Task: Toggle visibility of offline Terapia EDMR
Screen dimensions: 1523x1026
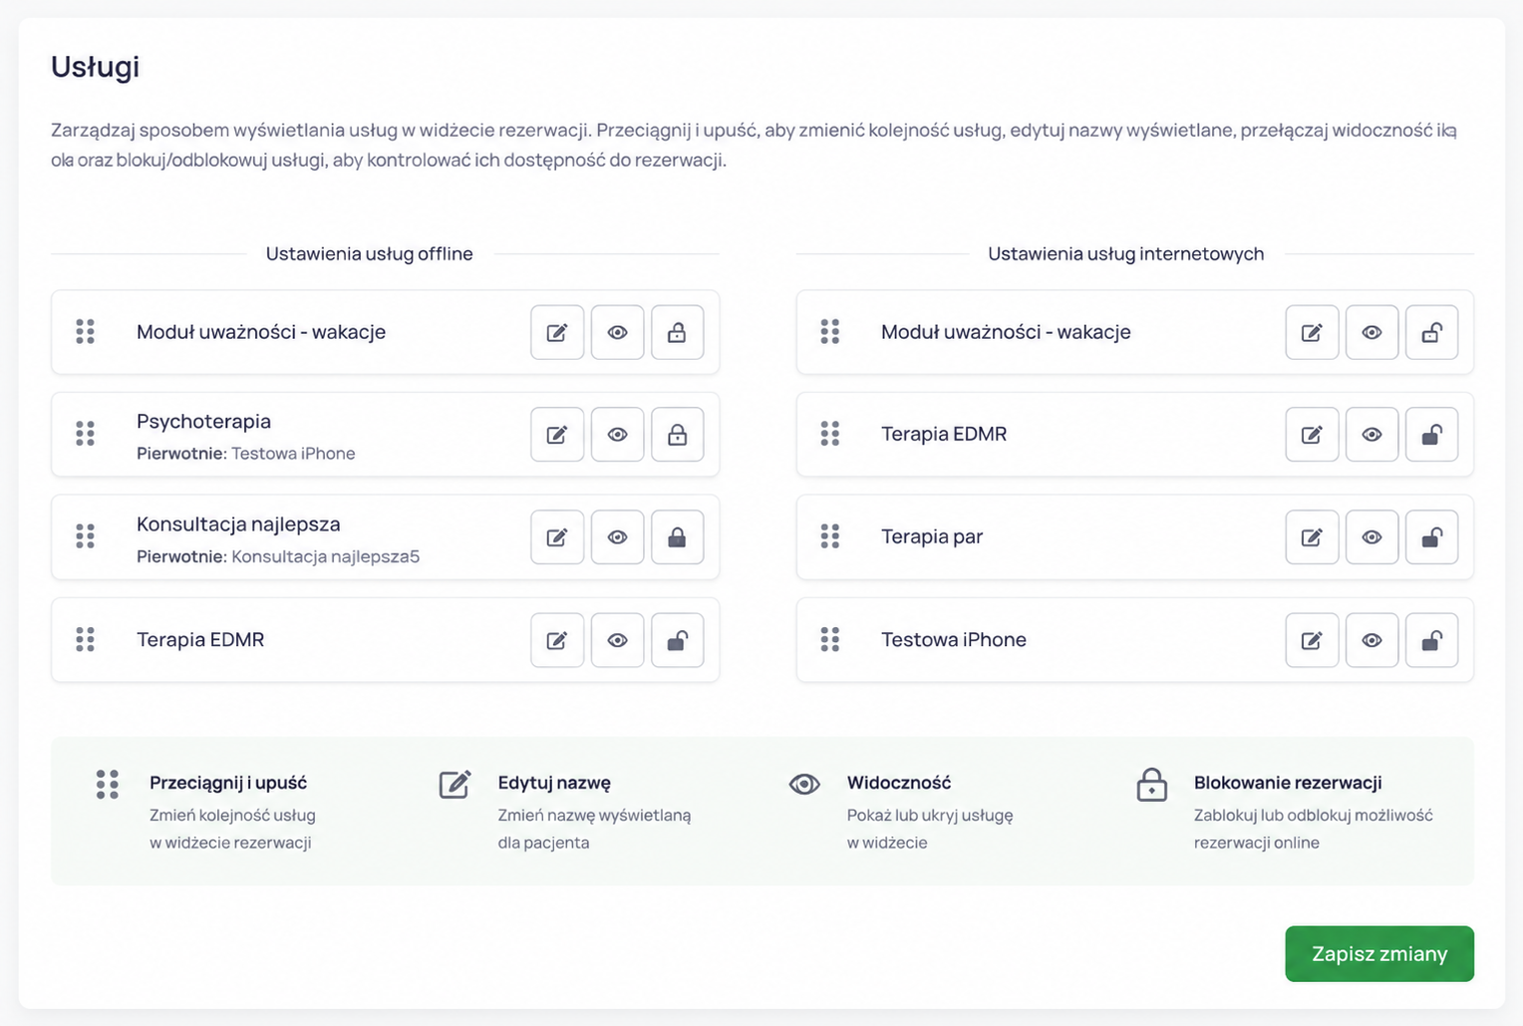Action: tap(617, 640)
